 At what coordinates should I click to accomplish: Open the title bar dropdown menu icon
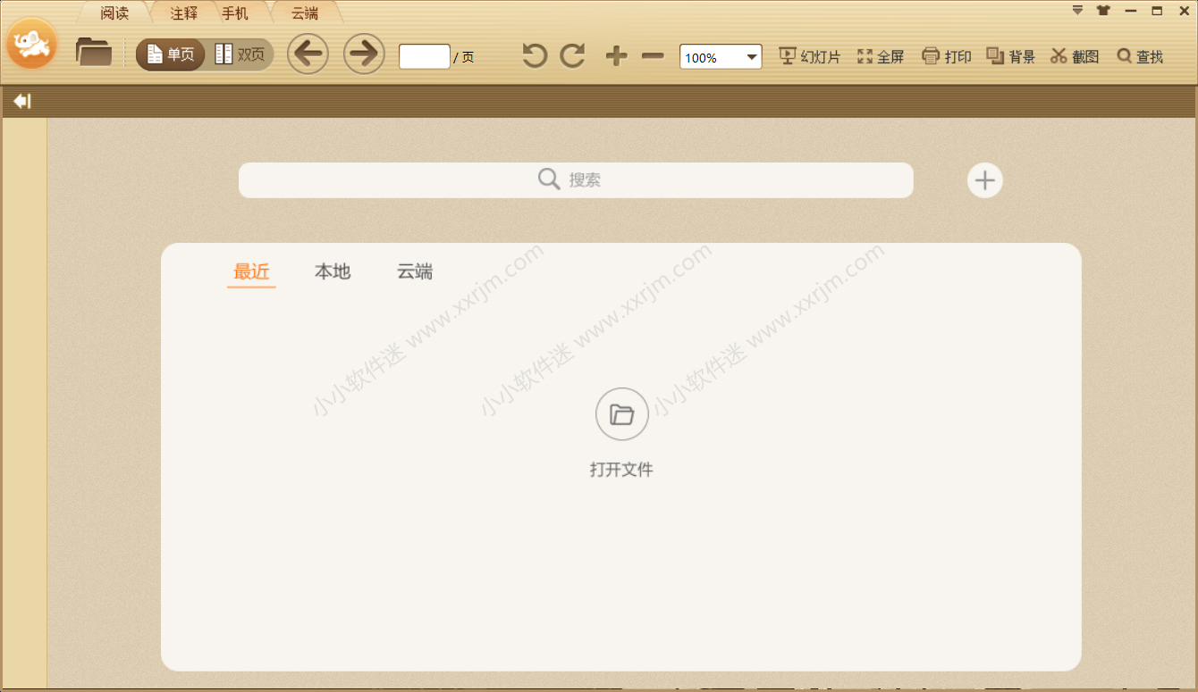click(1077, 11)
